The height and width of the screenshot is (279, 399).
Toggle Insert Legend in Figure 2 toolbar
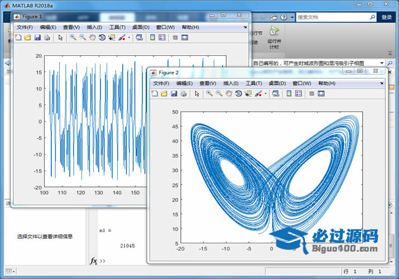click(x=299, y=94)
